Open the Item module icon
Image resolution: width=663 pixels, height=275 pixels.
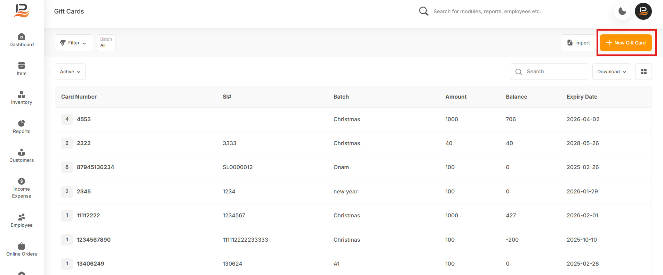point(22,66)
